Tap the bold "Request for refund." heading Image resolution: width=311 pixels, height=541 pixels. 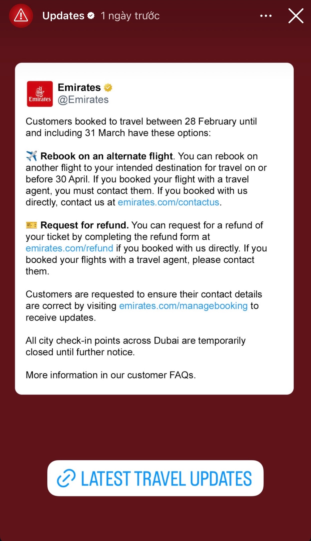(x=85, y=225)
